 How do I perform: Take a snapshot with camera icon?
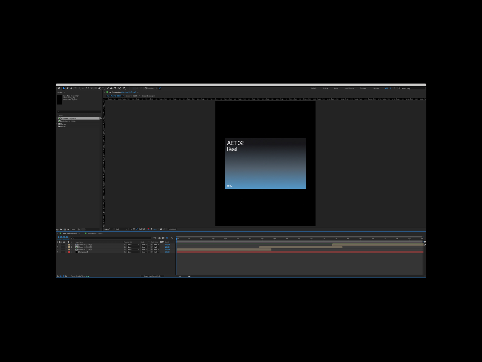[161, 229]
